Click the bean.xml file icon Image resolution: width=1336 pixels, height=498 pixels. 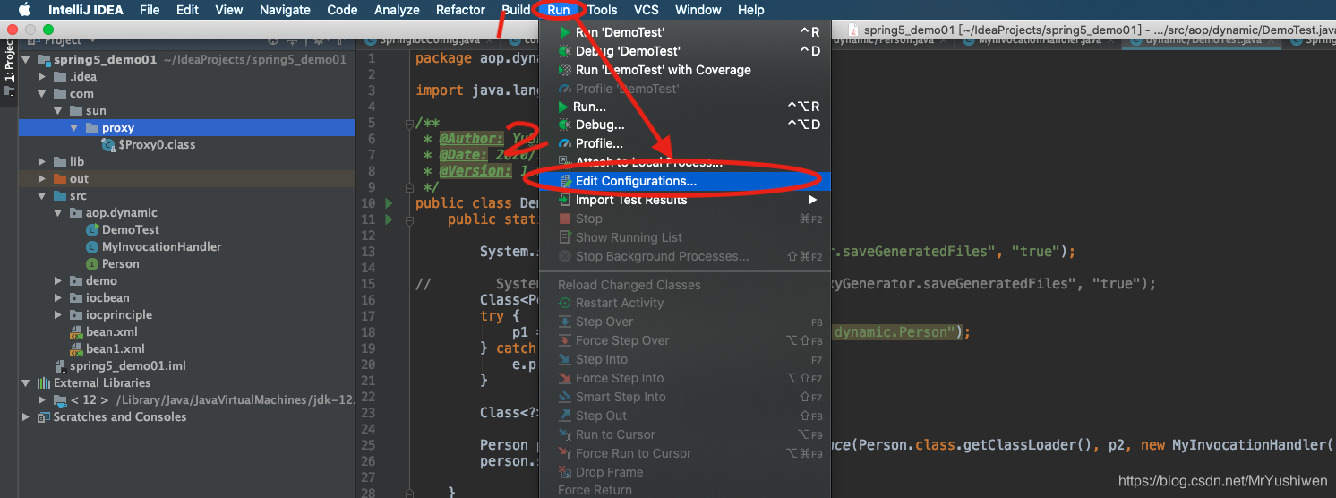click(x=77, y=332)
